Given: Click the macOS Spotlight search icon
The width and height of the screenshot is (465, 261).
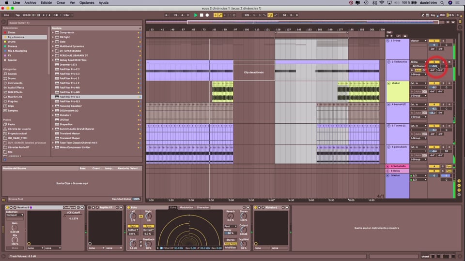Looking at the screenshot, I should [x=442, y=3].
